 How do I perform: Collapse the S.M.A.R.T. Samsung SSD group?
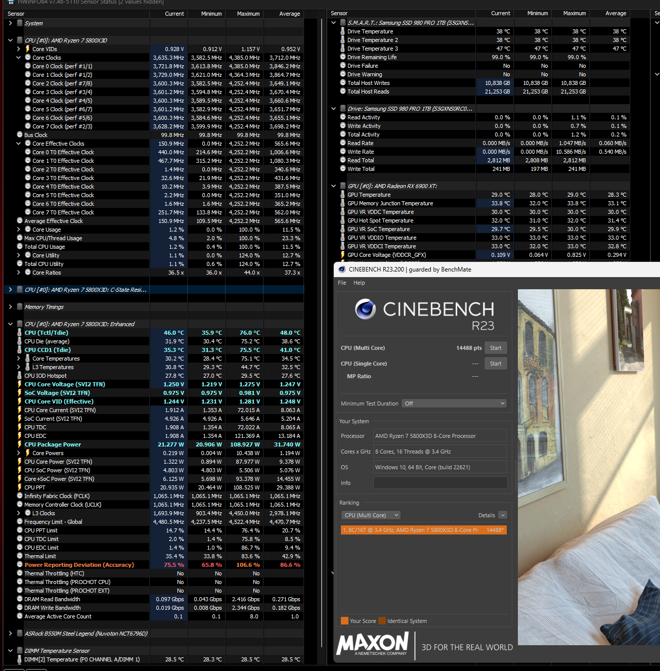[333, 23]
